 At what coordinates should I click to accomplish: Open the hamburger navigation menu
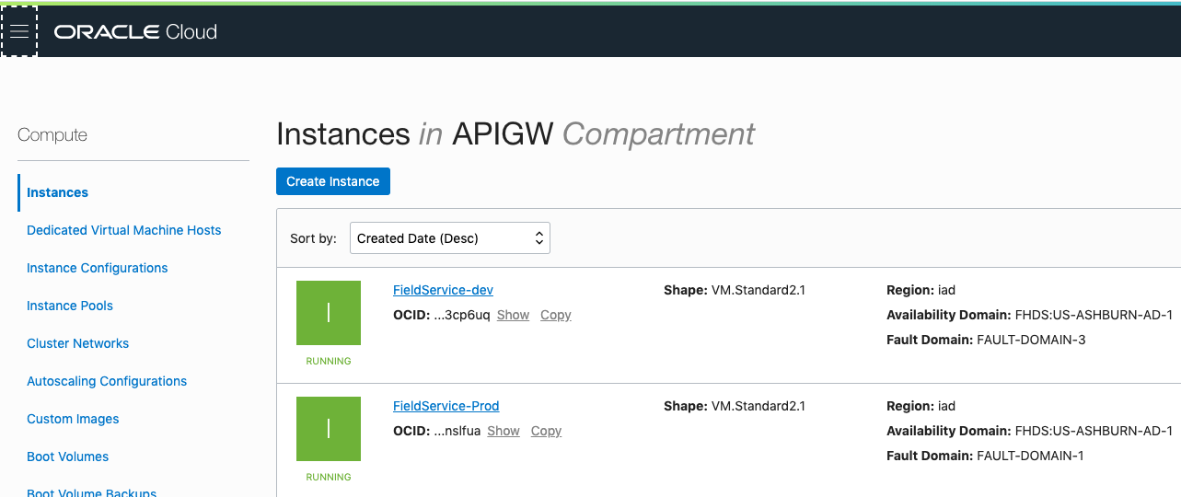[x=19, y=31]
